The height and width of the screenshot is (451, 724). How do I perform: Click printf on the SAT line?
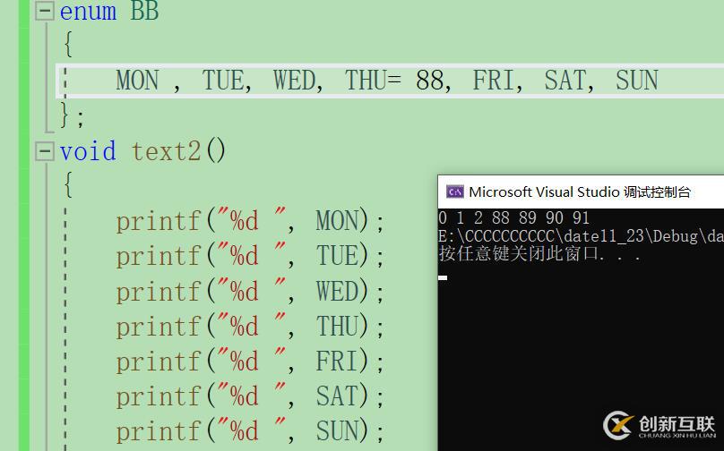(x=159, y=396)
